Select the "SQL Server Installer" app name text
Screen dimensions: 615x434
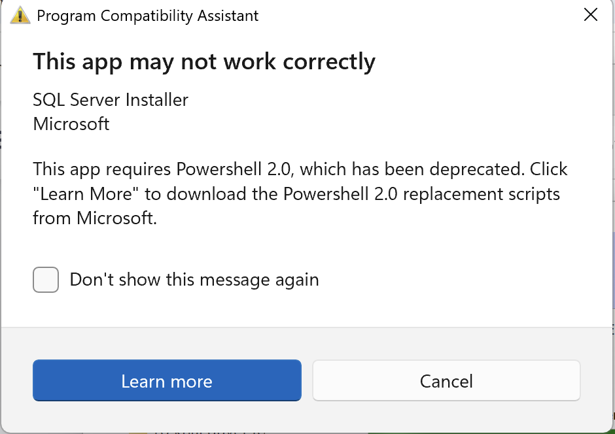point(111,100)
